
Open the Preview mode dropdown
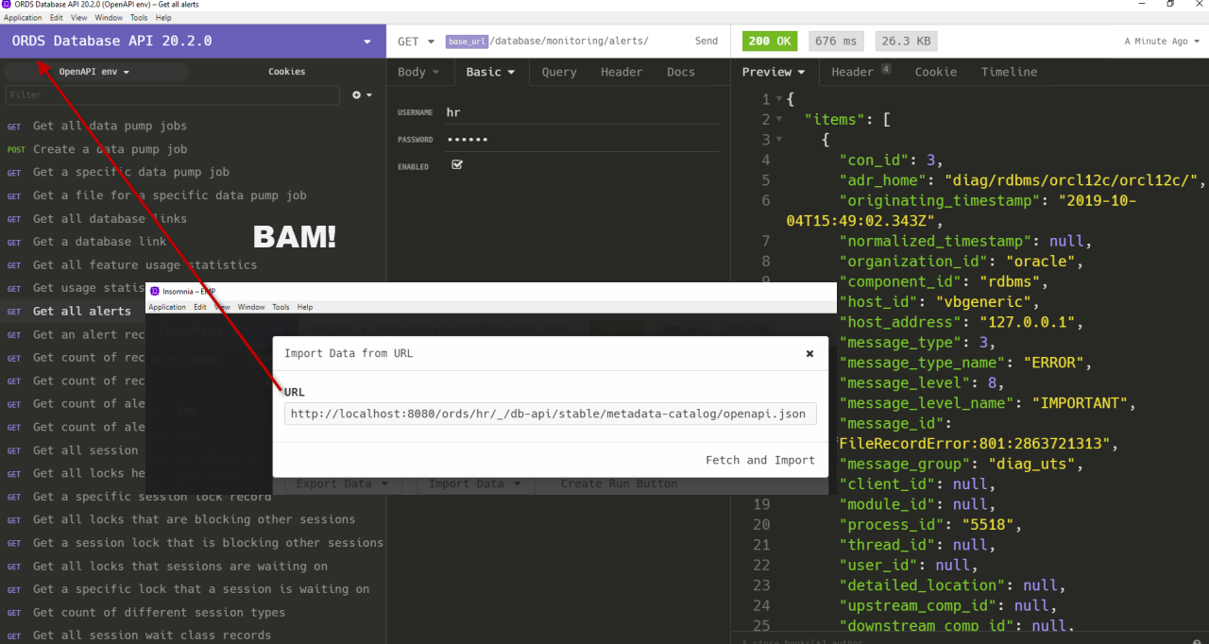pos(773,72)
